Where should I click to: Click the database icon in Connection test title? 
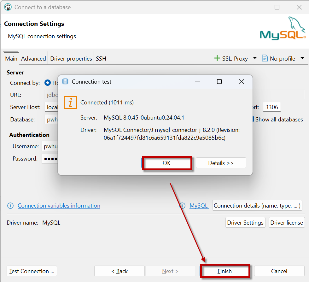[65, 82]
